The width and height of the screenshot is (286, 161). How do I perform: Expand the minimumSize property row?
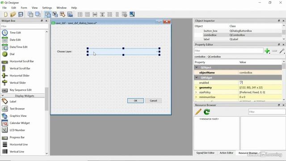pos(196,97)
